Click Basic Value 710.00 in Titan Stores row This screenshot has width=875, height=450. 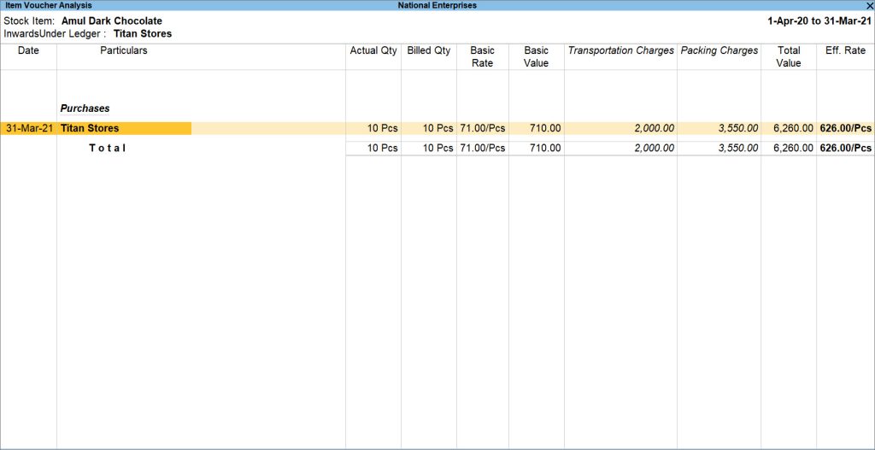545,128
